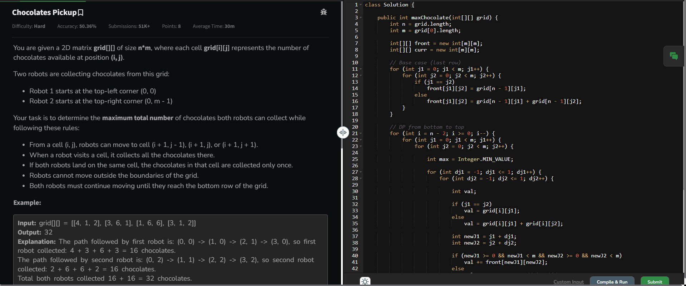Submit the solution

coord(654,282)
